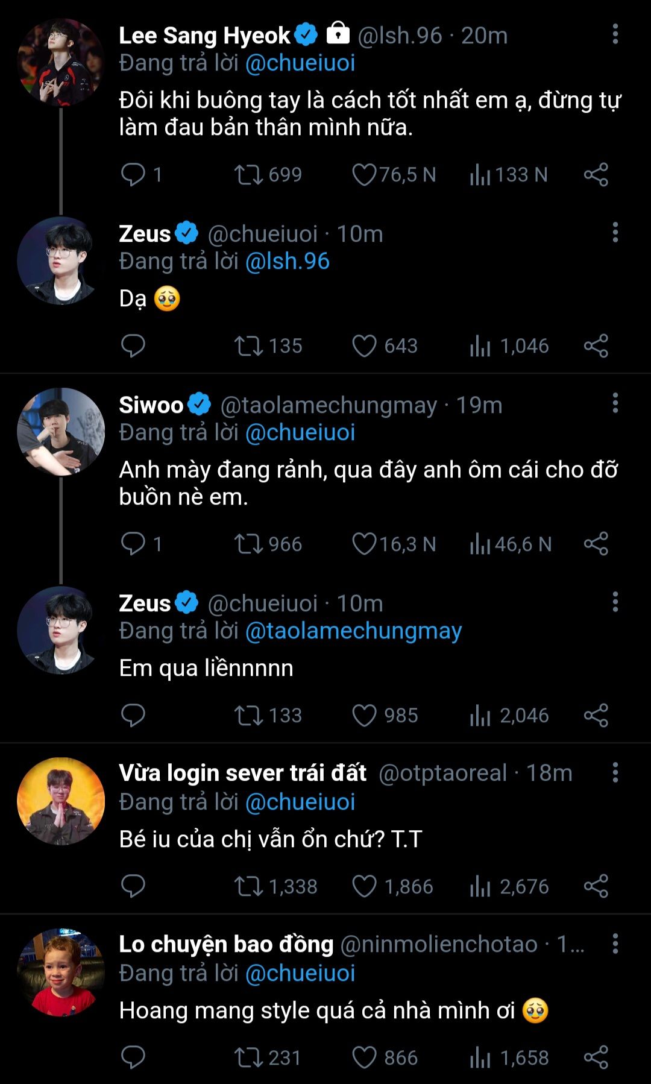Open the @chueiuoi mention in Lee Sang Hyeok's reply
Image resolution: width=651 pixels, height=1084 pixels.
(300, 63)
